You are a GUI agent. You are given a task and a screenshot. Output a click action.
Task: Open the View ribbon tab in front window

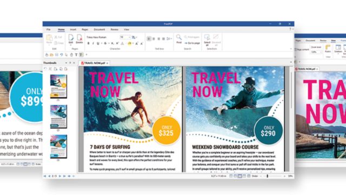pyautogui.click(x=126, y=29)
